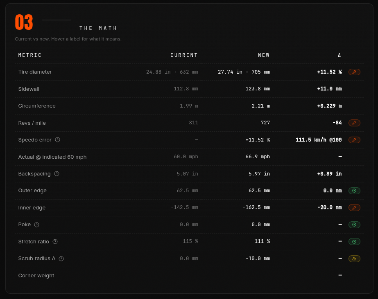Click the Actual @ indicated 60 mph label

52,157
